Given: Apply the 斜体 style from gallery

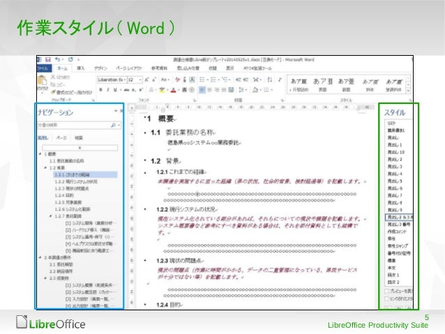Looking at the screenshot, I should (370, 84).
